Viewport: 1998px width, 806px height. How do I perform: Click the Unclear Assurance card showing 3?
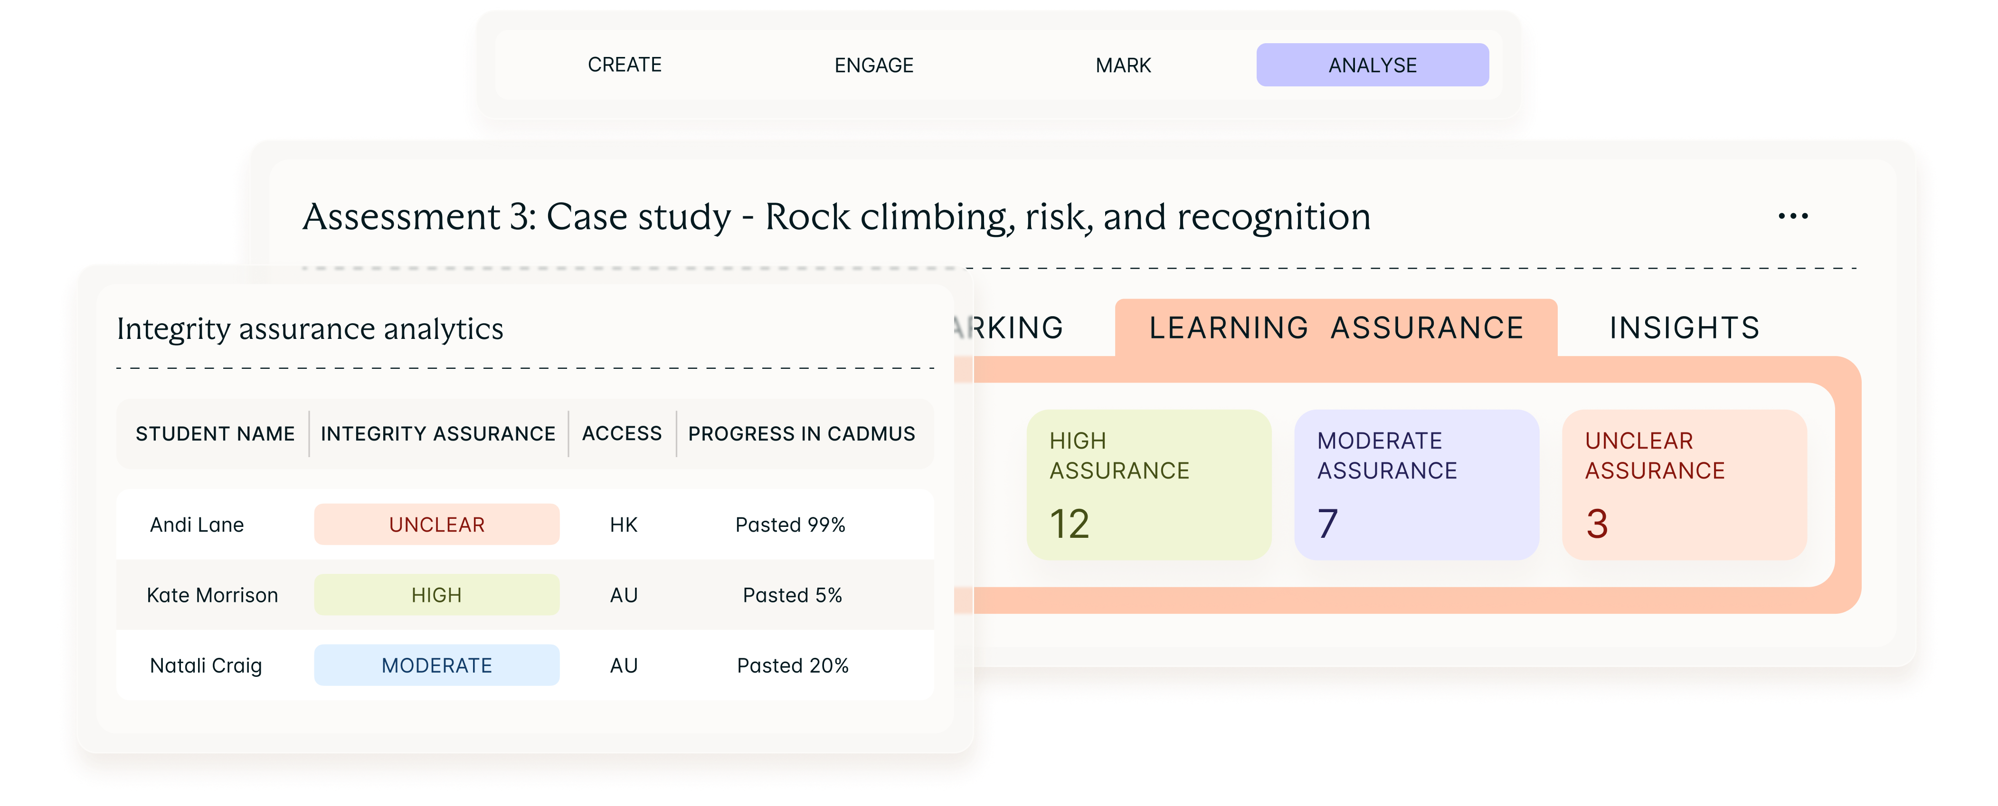tap(1684, 484)
